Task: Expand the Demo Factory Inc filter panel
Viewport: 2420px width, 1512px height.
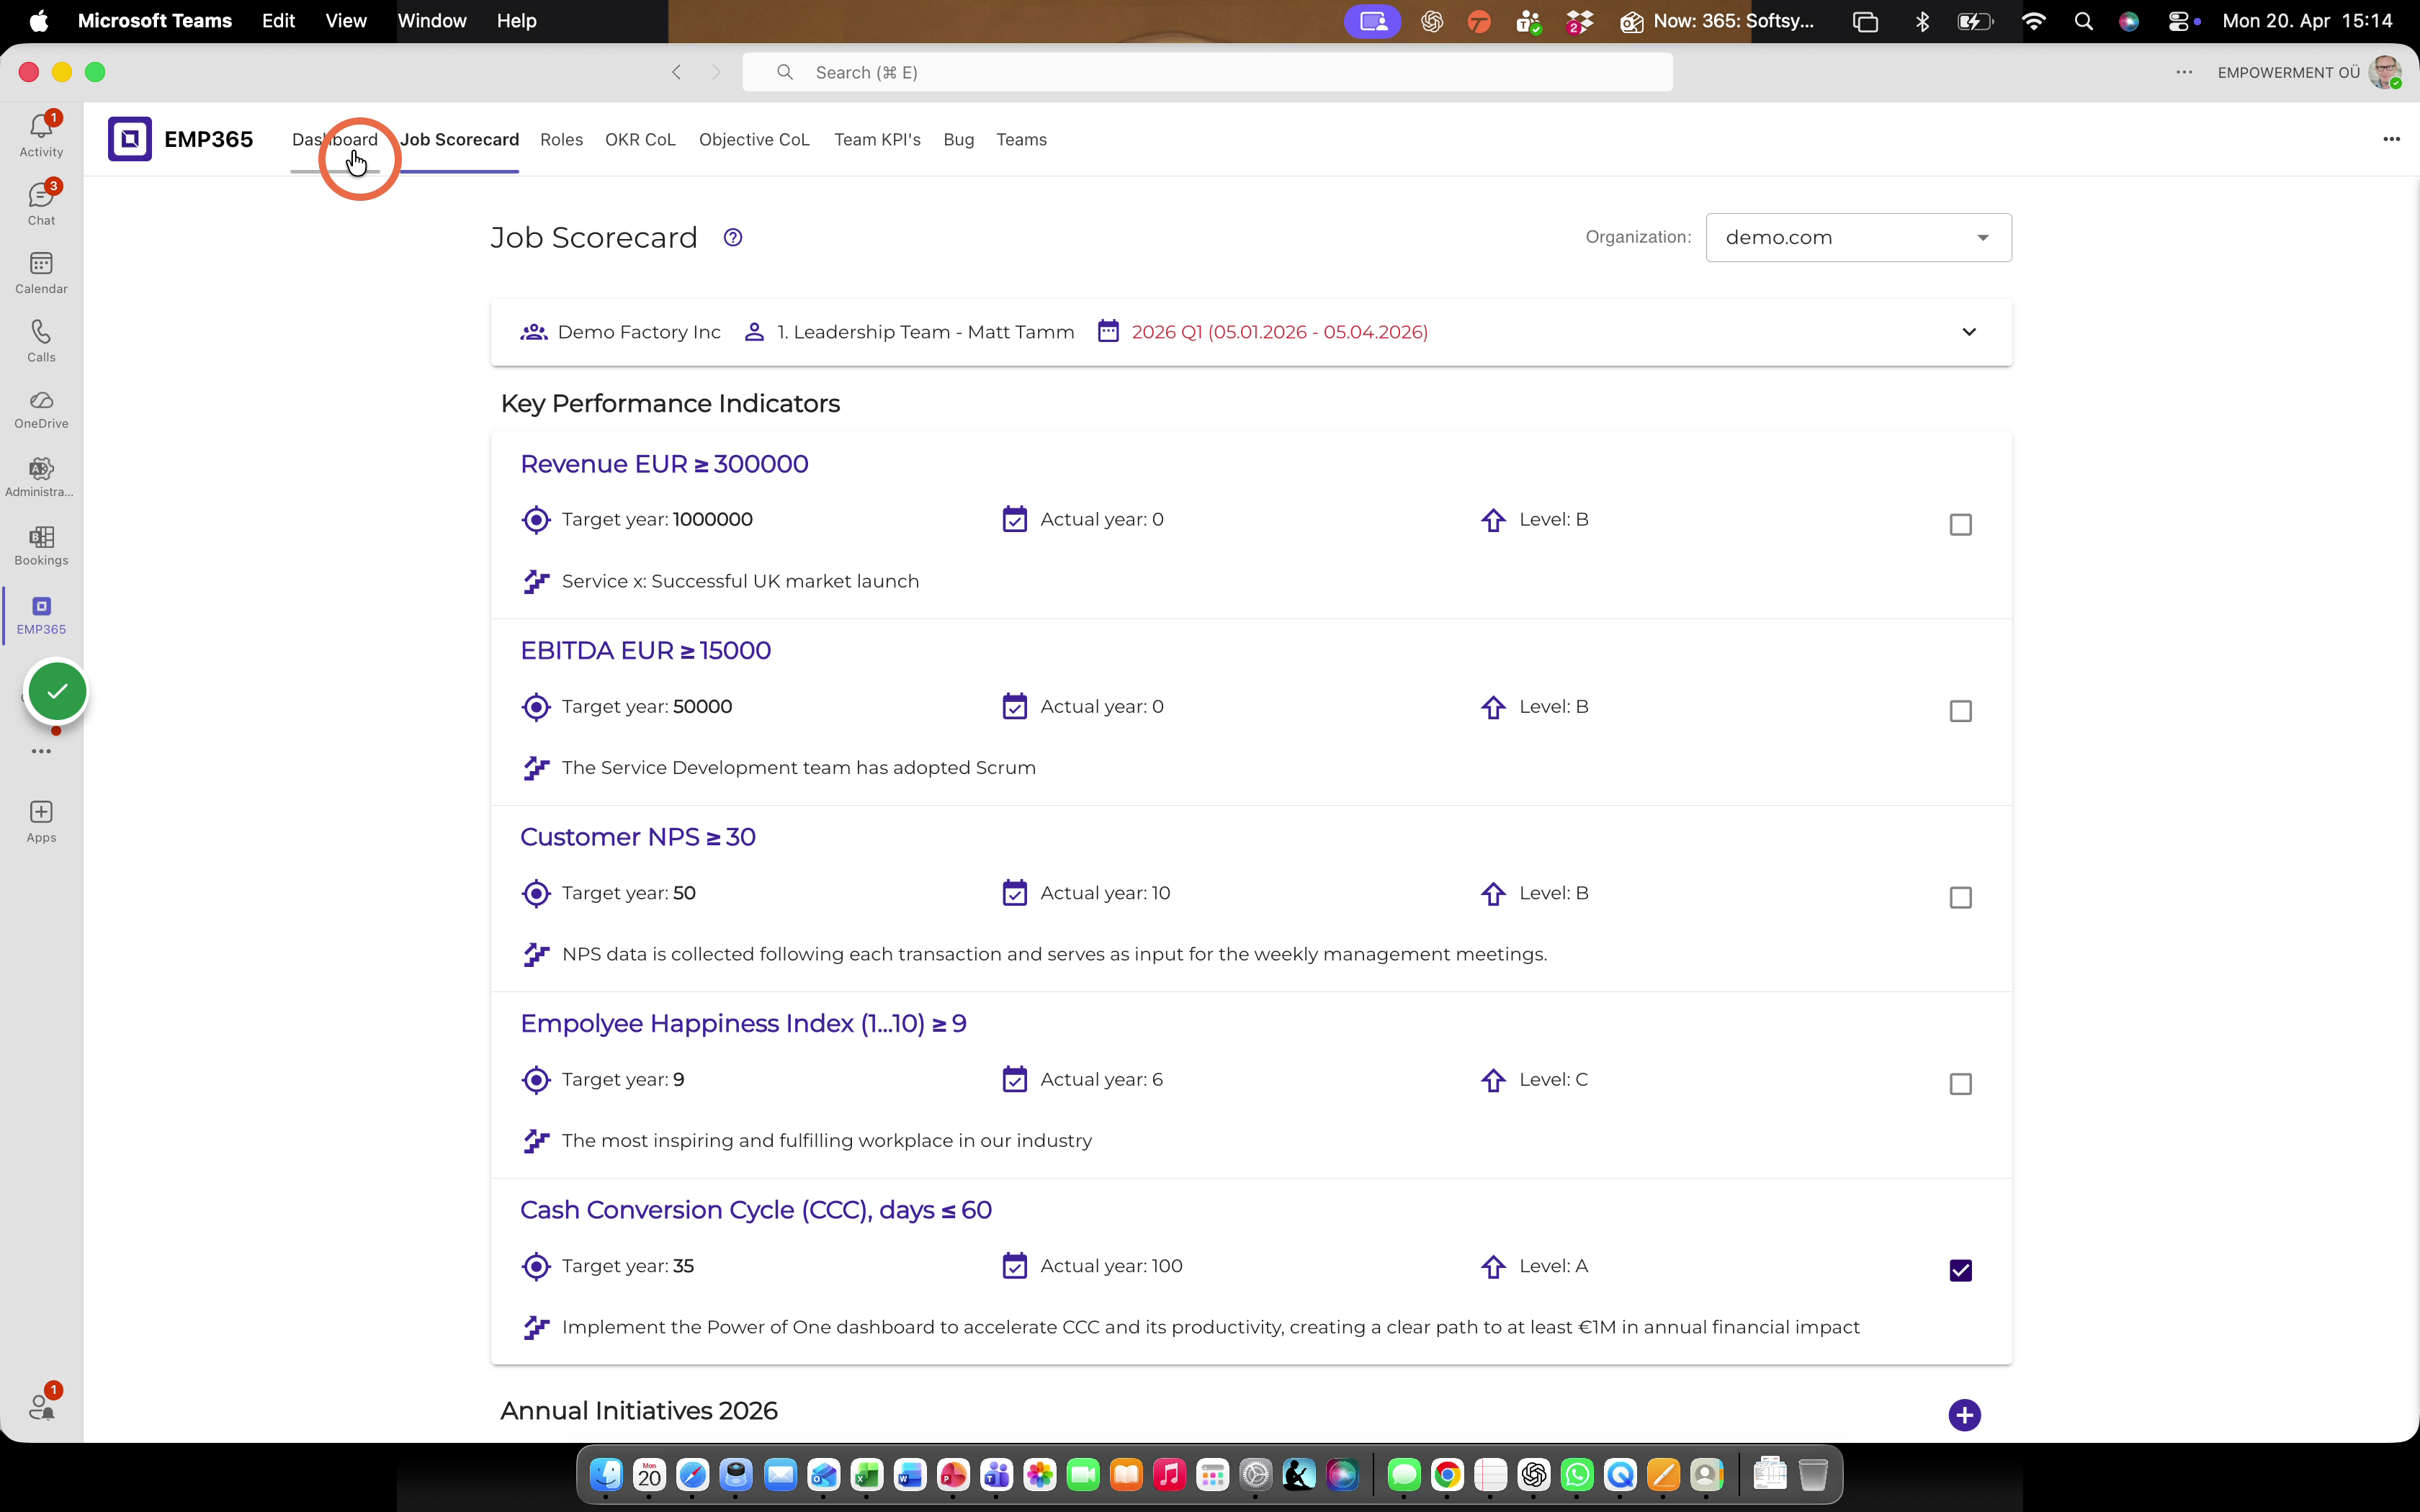Action: point(1969,332)
